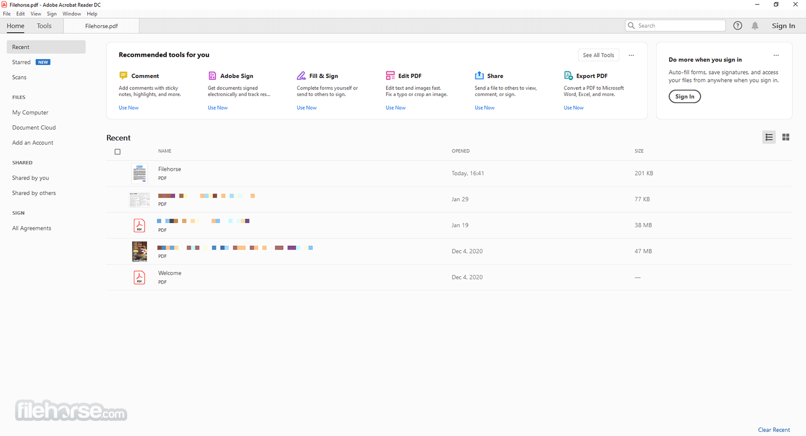Click thumbnail of the 77 KB file
Viewport: 806px width, 436px height.
pyautogui.click(x=140, y=200)
